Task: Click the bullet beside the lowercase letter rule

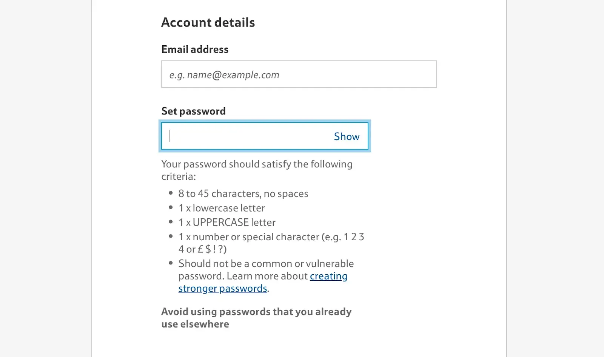Action: click(x=171, y=207)
